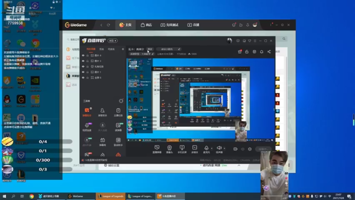The width and height of the screenshot is (355, 200).
Task: Hide the 全屏 6 layer with its eye icon
Action: [83, 77]
